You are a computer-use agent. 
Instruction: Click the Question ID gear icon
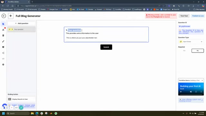(x=180, y=26)
